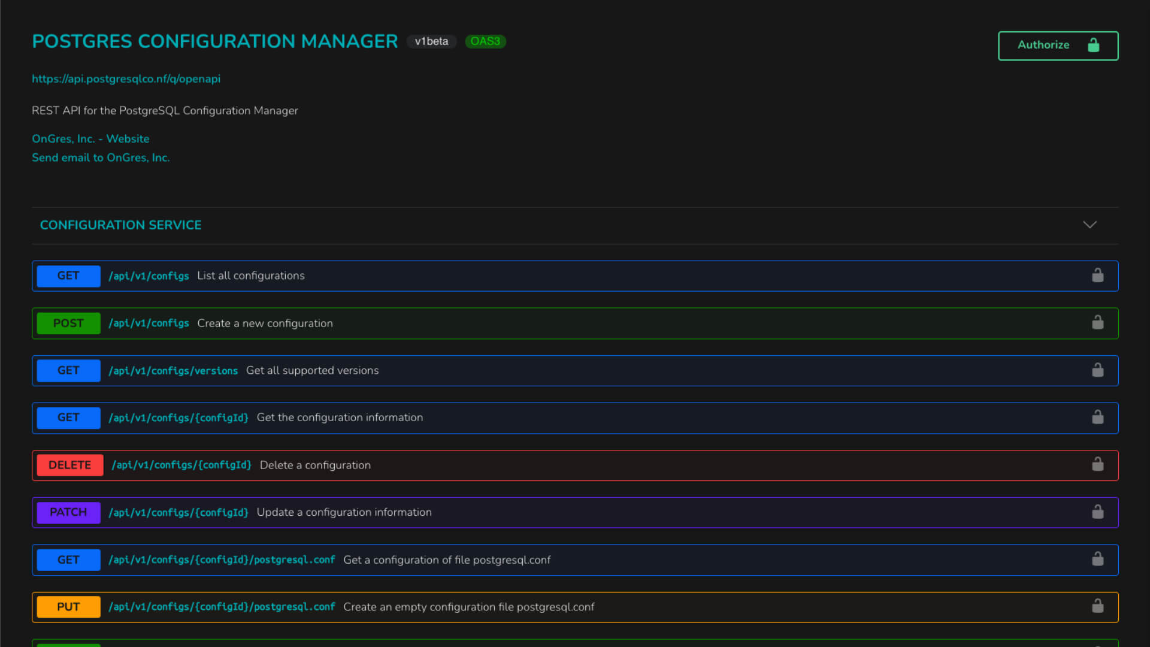The height and width of the screenshot is (647, 1150).
Task: Click 'REST API for the PostgreSQL Configuration Manager' text
Action: [x=165, y=111]
